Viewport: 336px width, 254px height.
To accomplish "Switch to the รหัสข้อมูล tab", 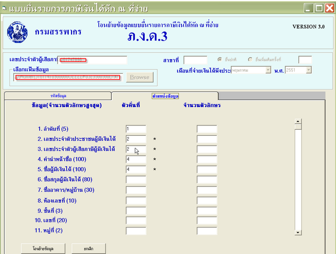I will (58, 96).
